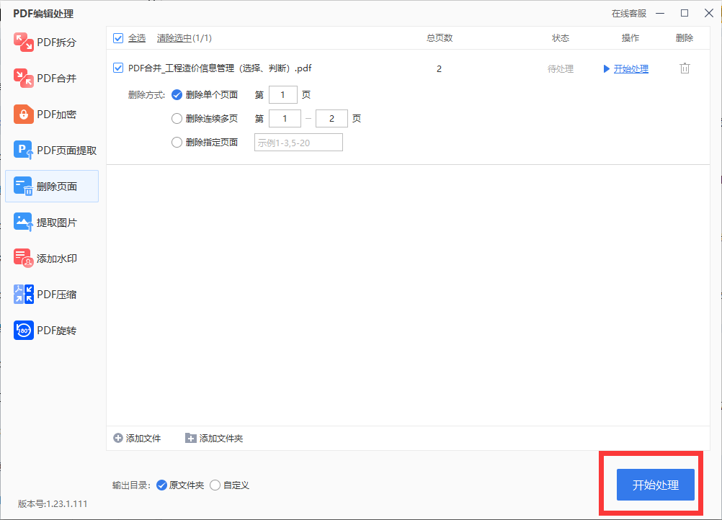Click the 开始处理 link in the file row

[630, 69]
